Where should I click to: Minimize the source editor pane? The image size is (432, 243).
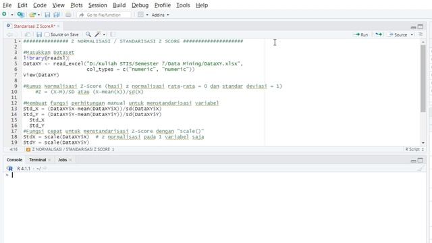413,27
